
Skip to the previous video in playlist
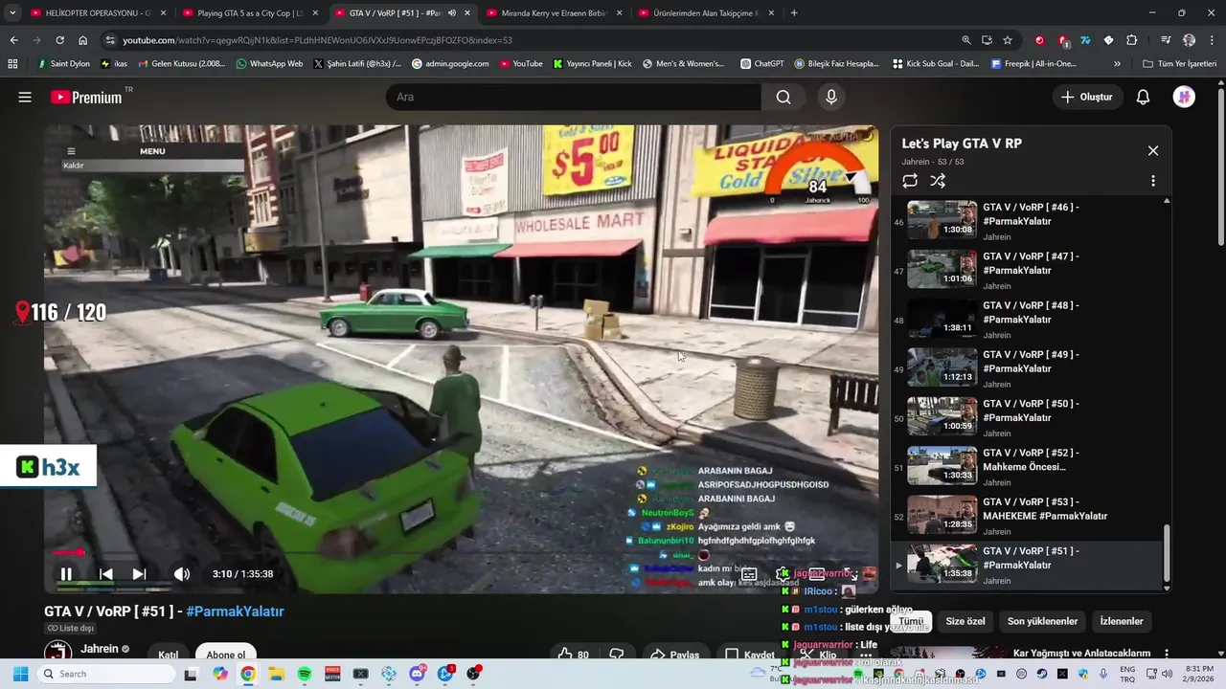[x=106, y=574]
